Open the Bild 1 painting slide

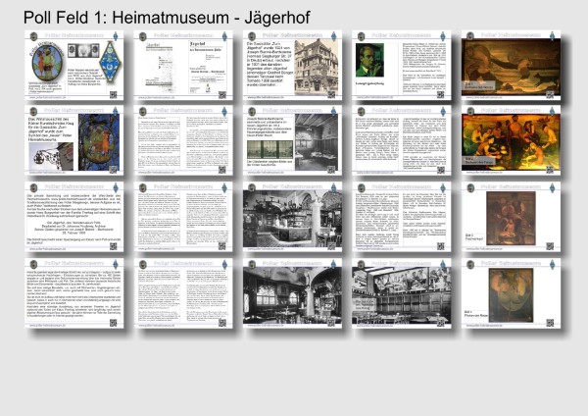click(x=511, y=65)
